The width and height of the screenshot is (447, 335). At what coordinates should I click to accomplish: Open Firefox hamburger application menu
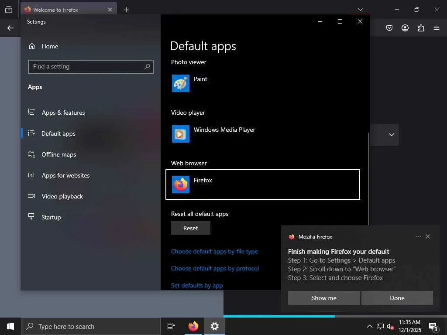[x=437, y=28]
